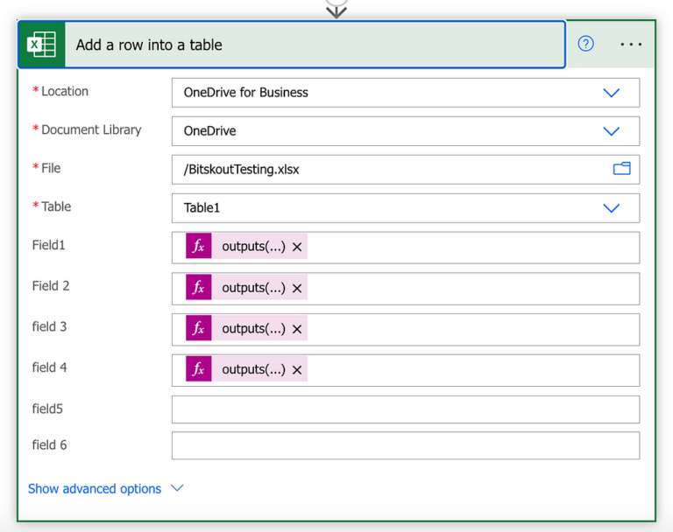673x532 pixels.
Task: Click the fx icon in Field1
Action: coord(198,246)
